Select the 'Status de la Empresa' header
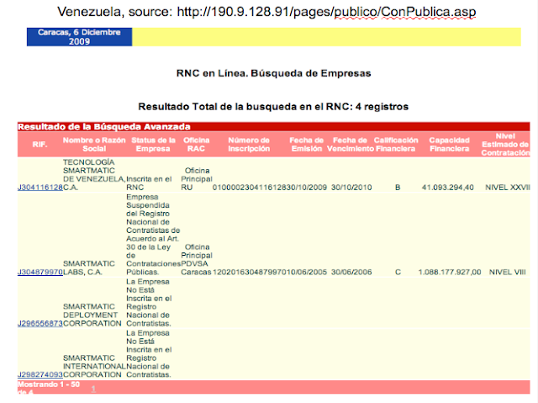This screenshot has width=538, height=403. pyautogui.click(x=153, y=145)
